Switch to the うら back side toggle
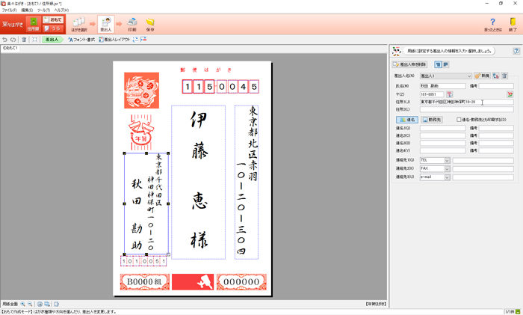 coord(56,28)
